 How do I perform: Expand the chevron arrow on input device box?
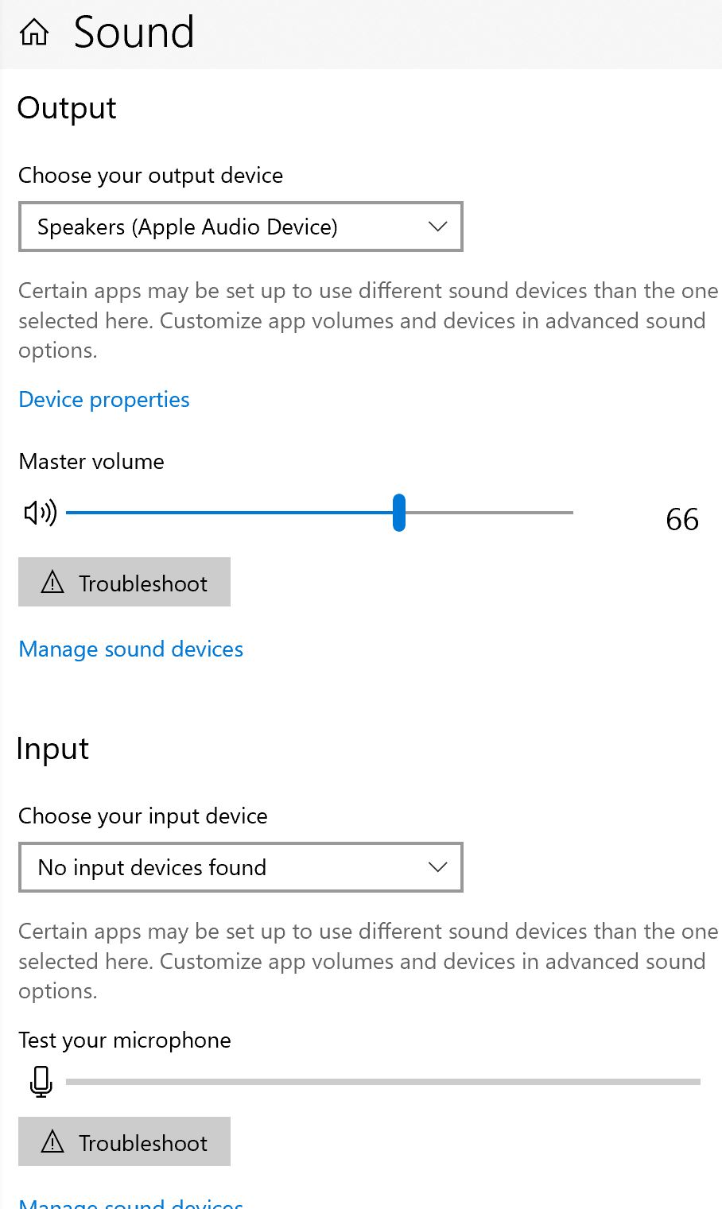(x=437, y=867)
